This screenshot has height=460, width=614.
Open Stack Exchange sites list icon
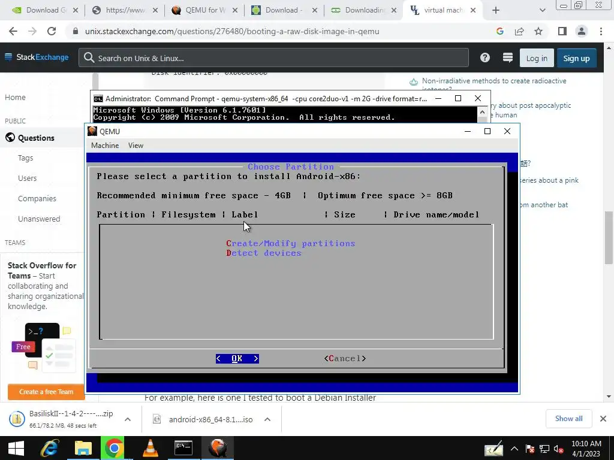pyautogui.click(x=507, y=58)
